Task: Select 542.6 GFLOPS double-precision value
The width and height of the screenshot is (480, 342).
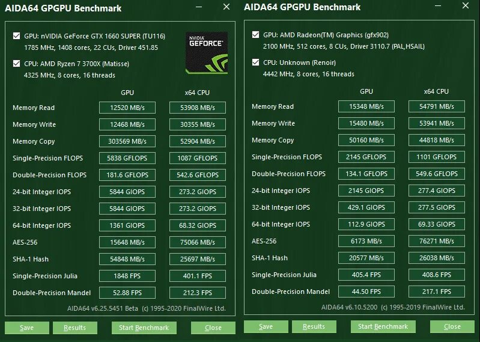Action: pos(198,175)
